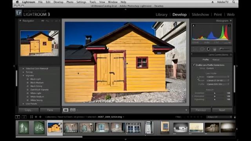The image size is (251, 141).
Task: Expand the Selective Color Removal preset folder
Action: click(24, 69)
